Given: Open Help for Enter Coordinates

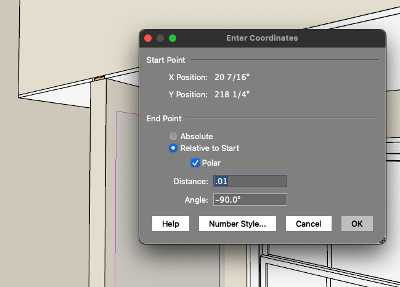Looking at the screenshot, I should (x=171, y=224).
